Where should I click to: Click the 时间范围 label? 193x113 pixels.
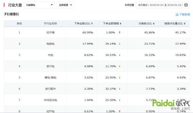tap(129, 5)
